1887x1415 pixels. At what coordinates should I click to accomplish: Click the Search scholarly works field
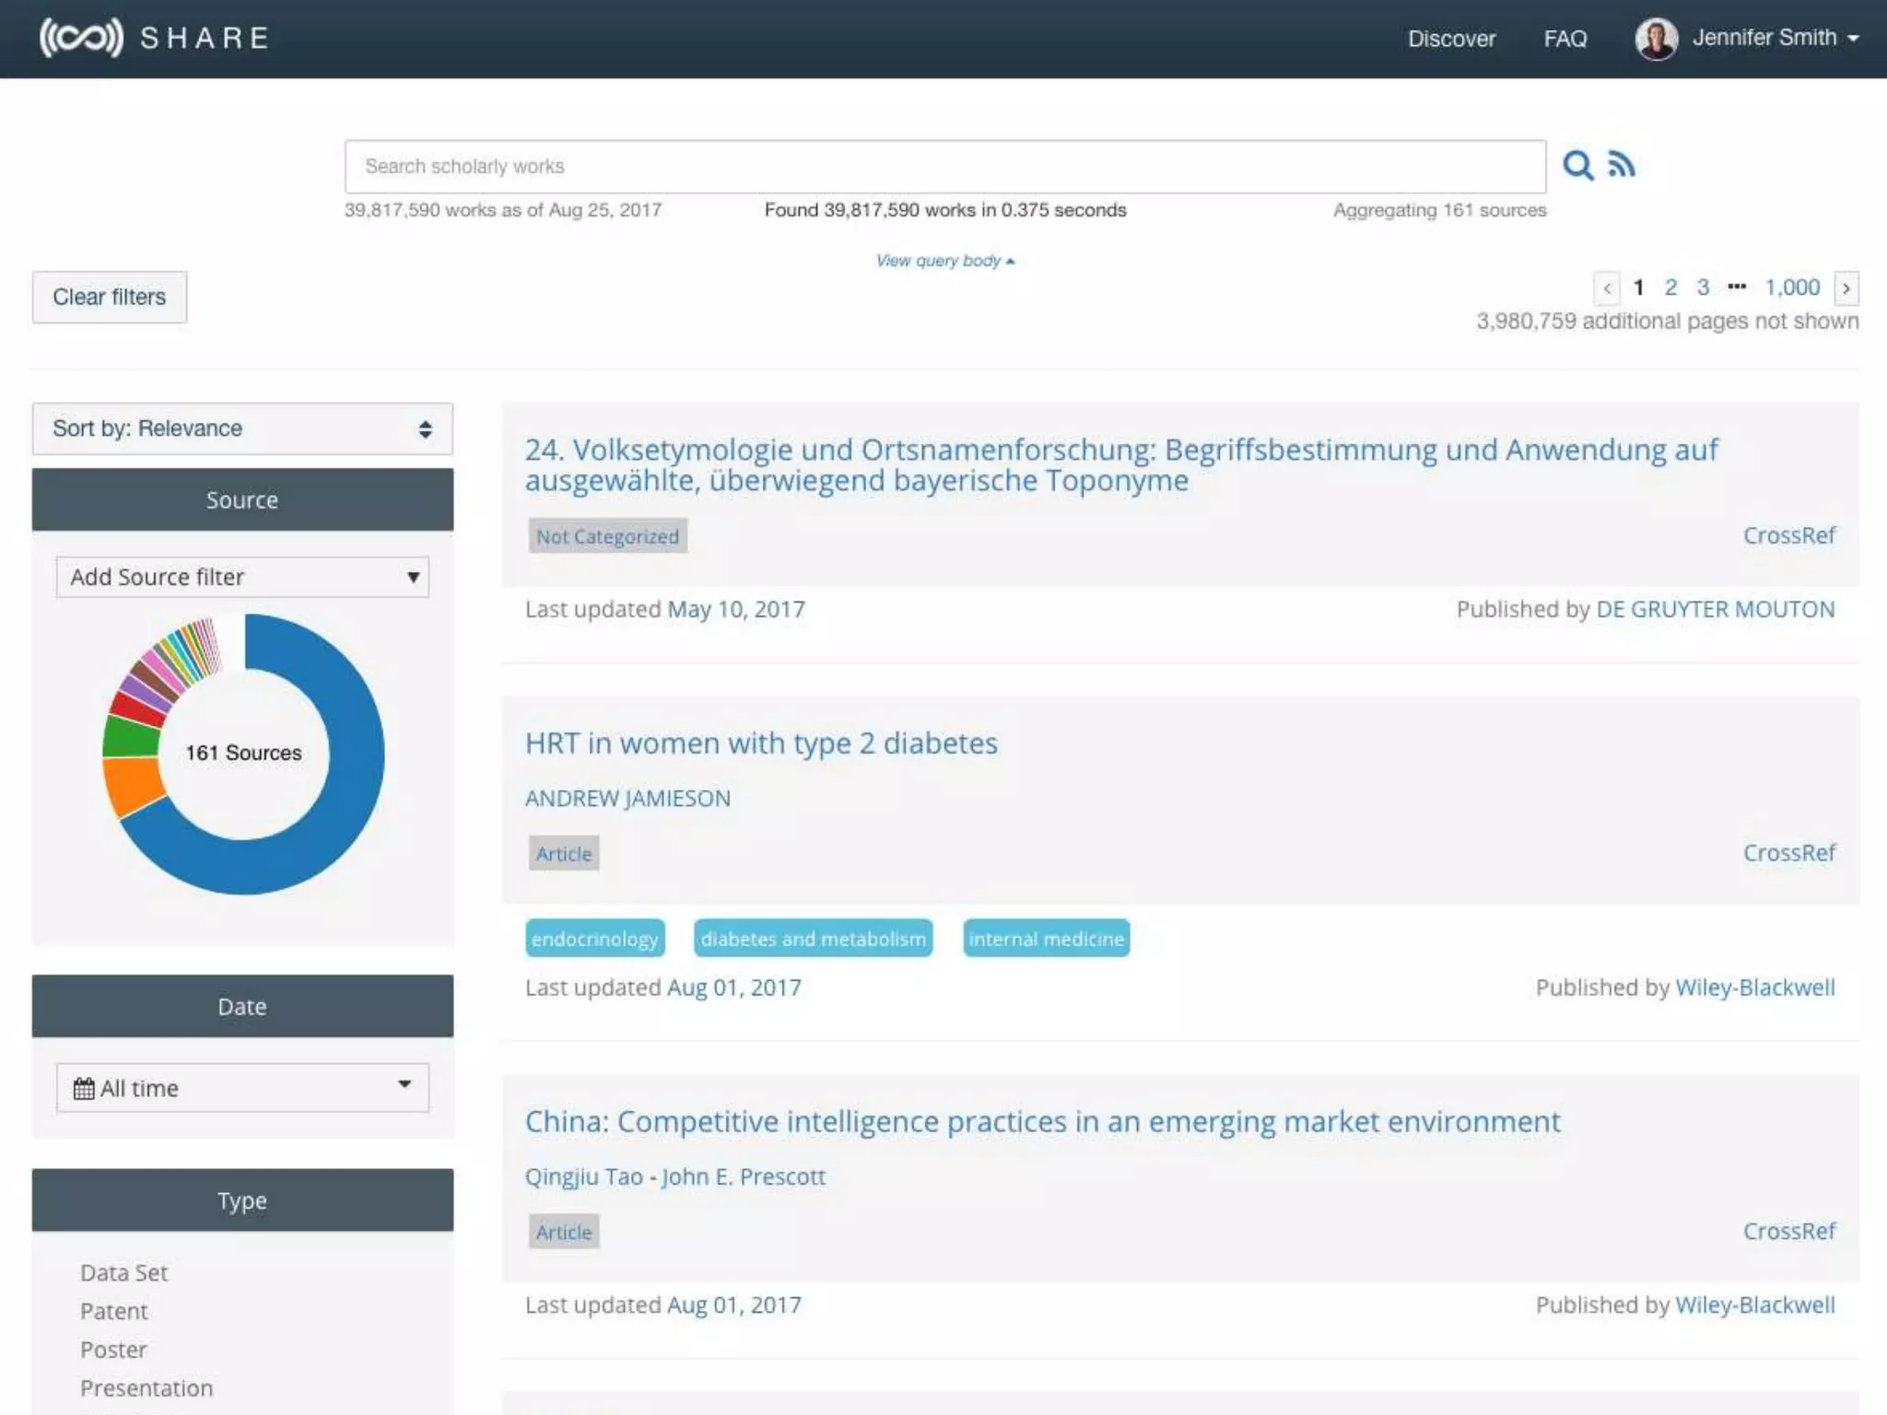coord(944,167)
